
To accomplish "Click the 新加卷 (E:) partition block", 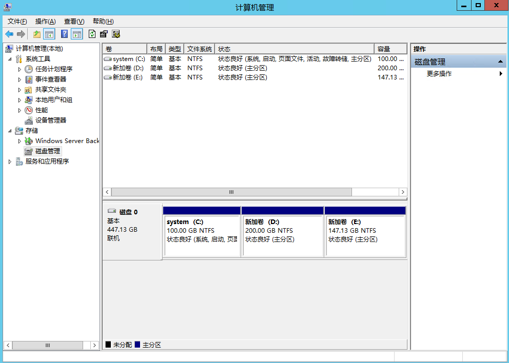I will pos(365,230).
